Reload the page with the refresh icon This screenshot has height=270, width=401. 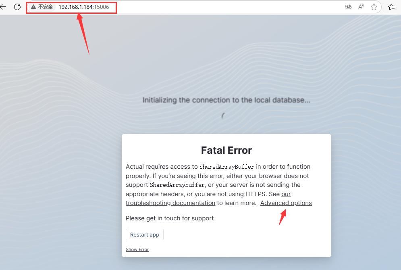coord(17,7)
